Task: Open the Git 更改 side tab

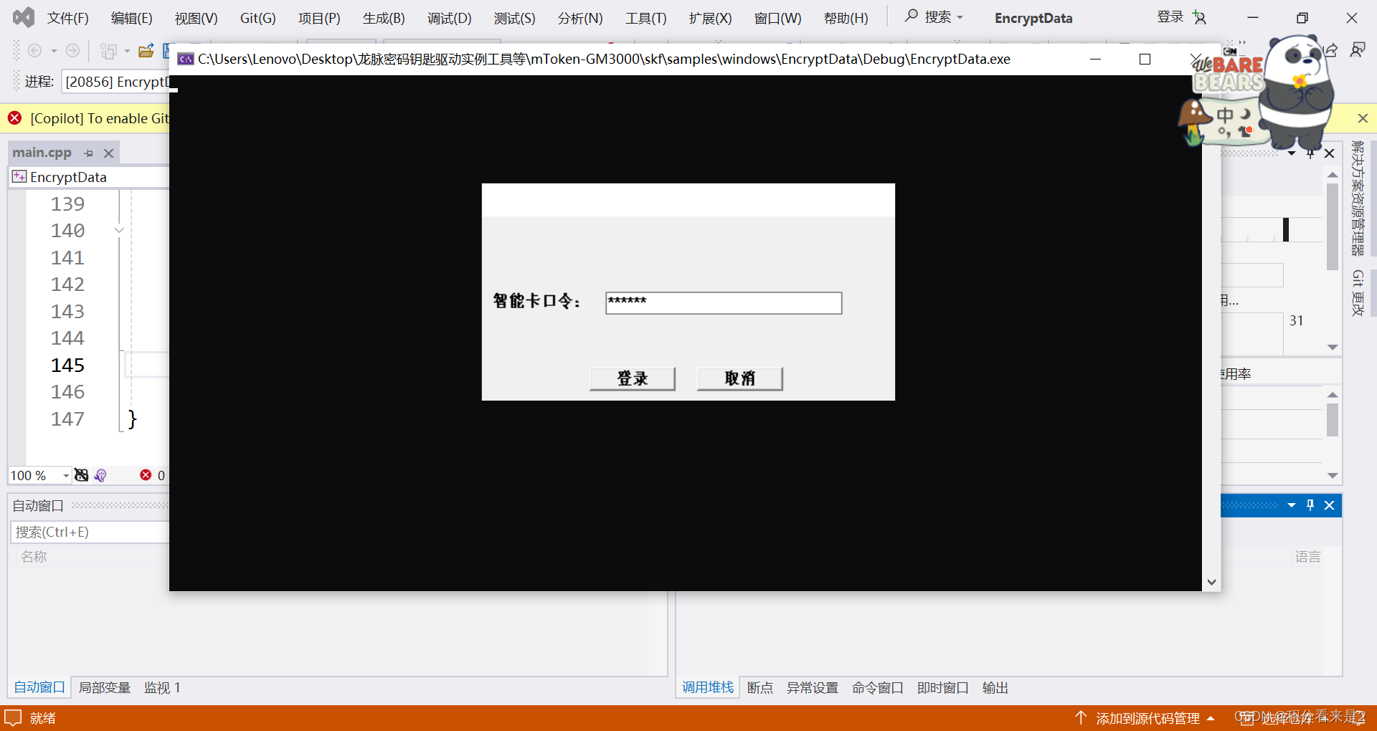Action: tap(1358, 293)
